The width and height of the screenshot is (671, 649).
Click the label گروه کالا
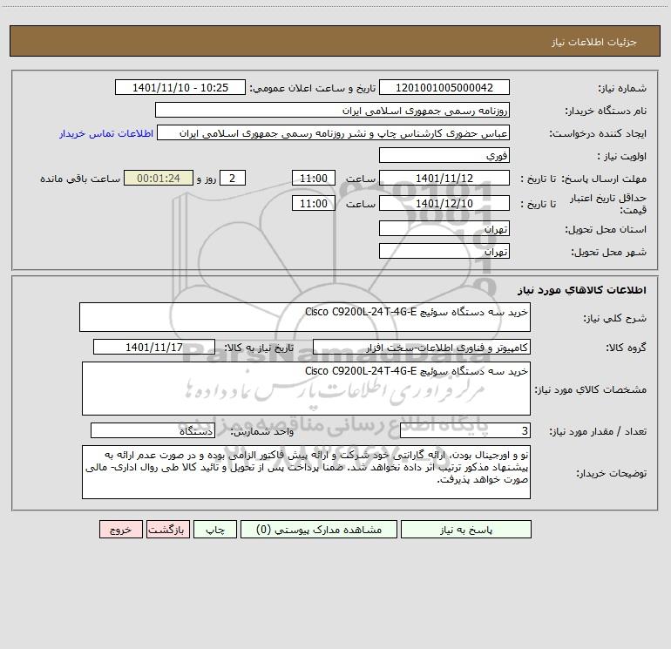coord(626,348)
